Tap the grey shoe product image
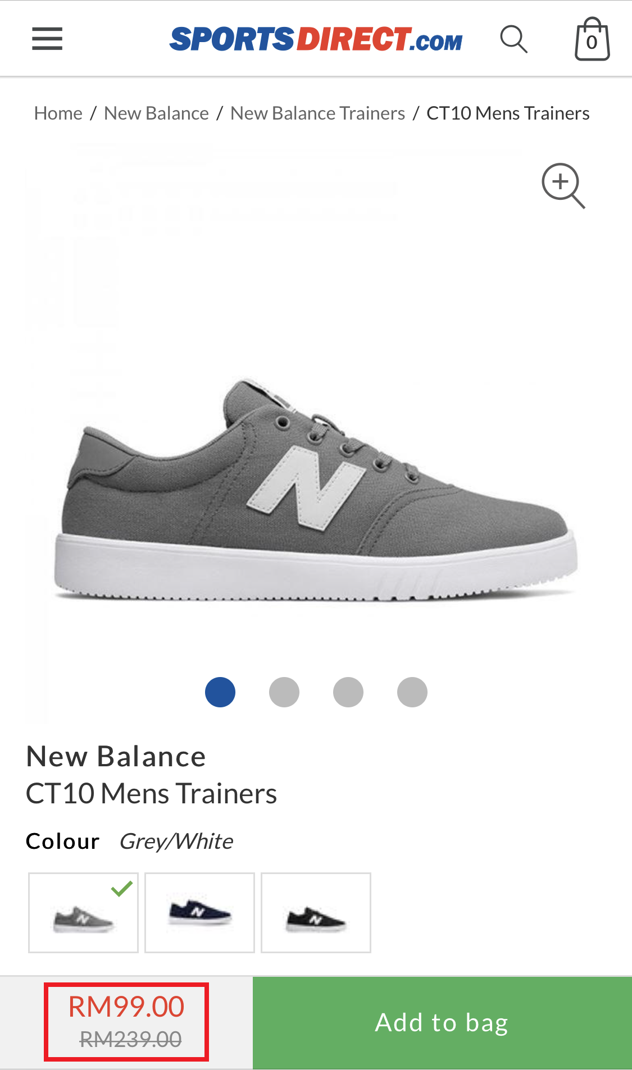The image size is (632, 1070). (316, 488)
